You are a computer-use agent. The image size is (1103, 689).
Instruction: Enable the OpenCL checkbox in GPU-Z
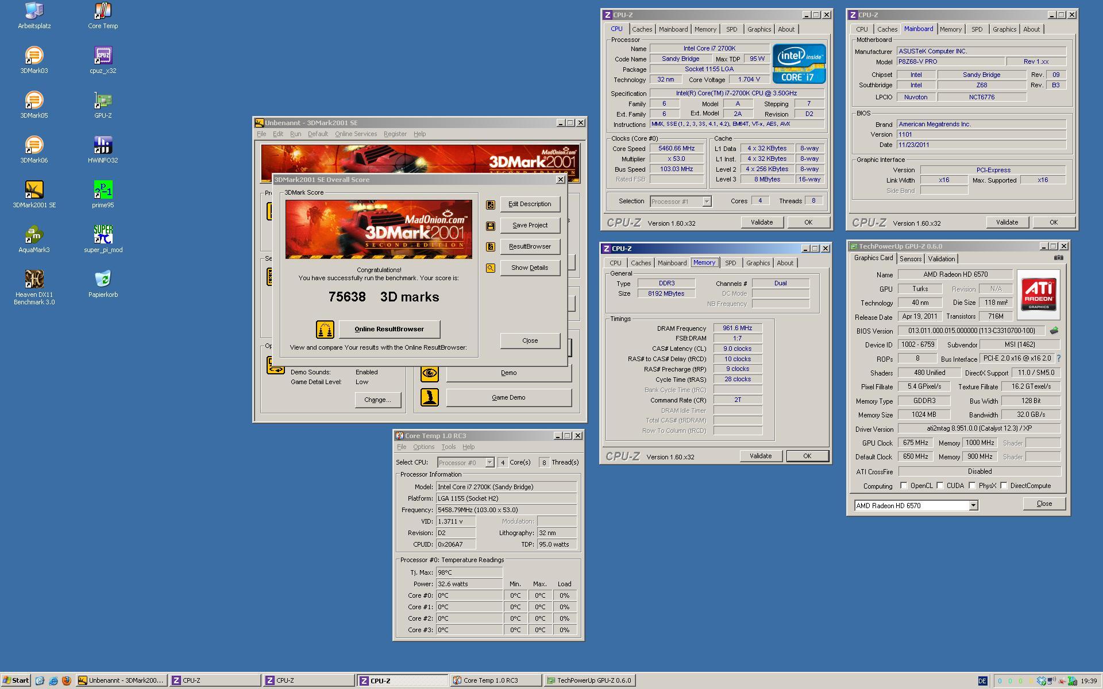pos(904,486)
